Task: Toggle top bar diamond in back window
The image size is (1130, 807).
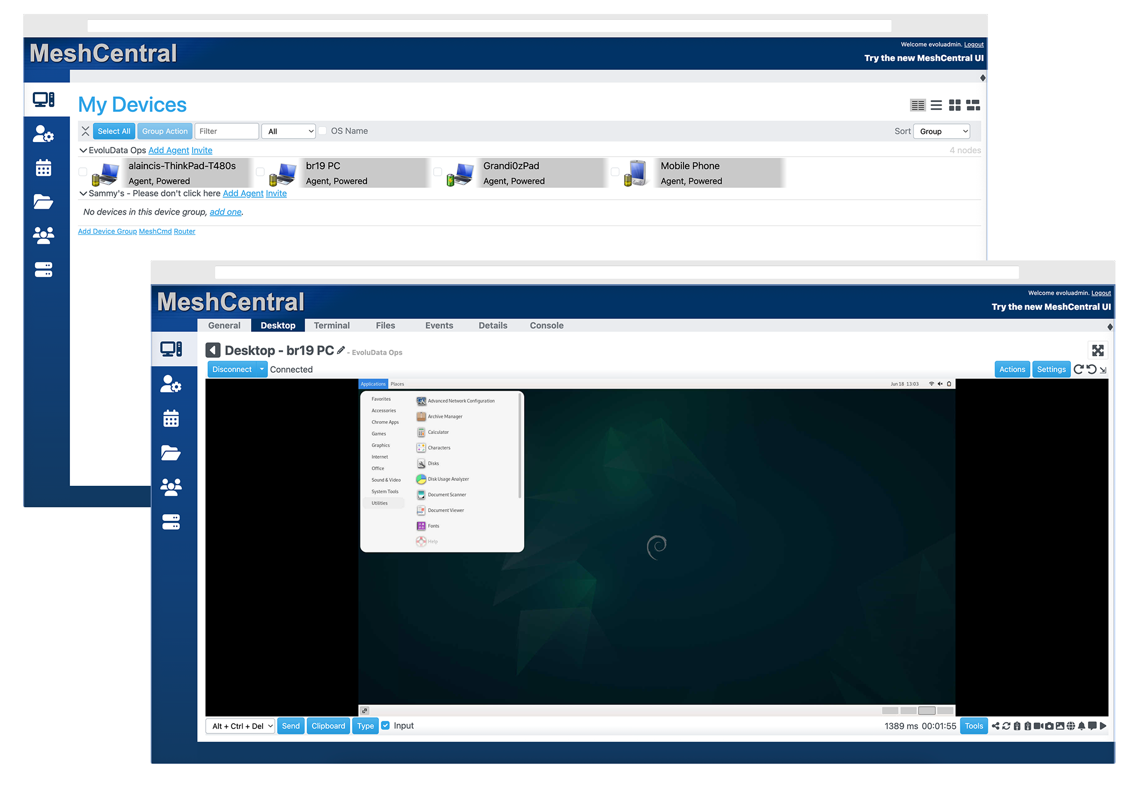Action: tap(983, 78)
